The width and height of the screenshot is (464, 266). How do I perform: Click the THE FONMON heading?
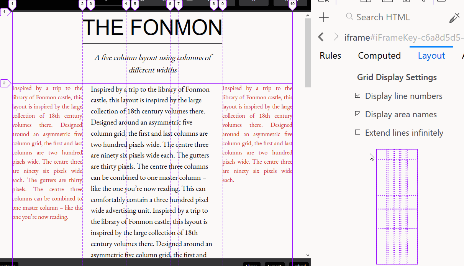coord(152,28)
